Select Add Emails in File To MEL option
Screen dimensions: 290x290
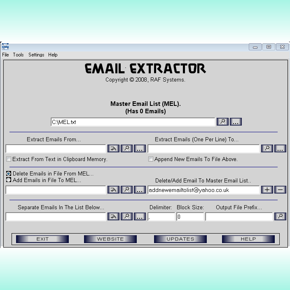9,180
